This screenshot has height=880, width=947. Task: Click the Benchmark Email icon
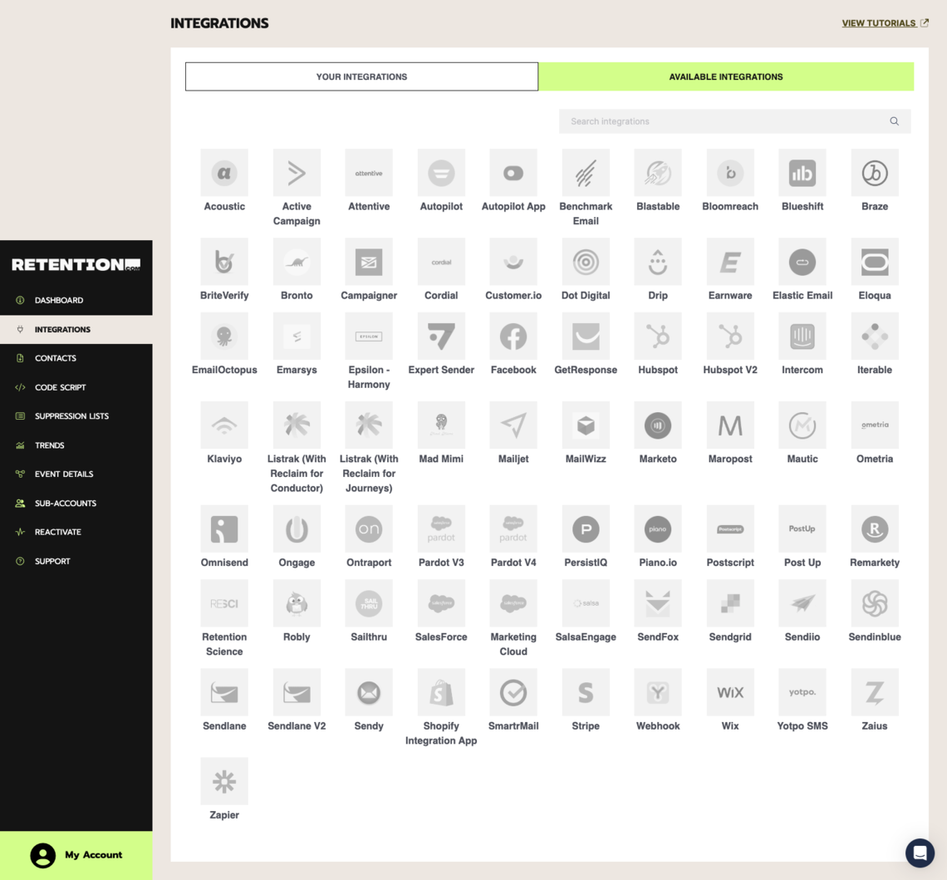click(x=586, y=173)
